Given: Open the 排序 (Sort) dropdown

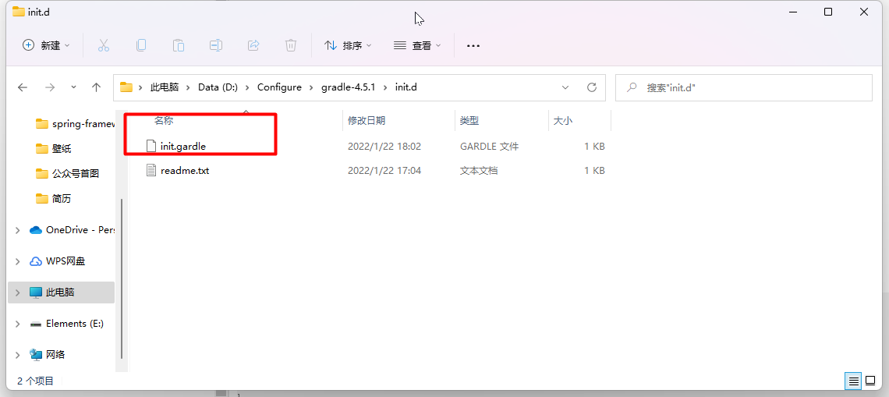Looking at the screenshot, I should click(x=348, y=45).
